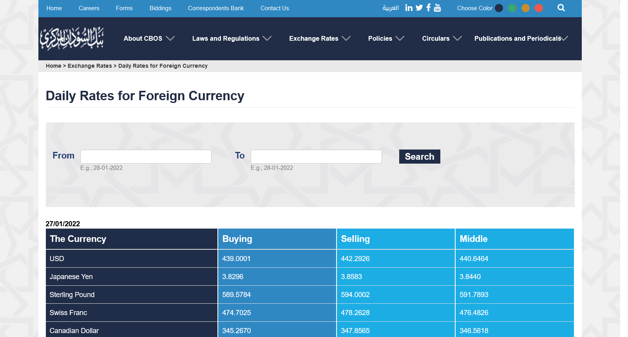Screen dimensions: 628x337
Task: Select the green color theme
Action: (512, 8)
